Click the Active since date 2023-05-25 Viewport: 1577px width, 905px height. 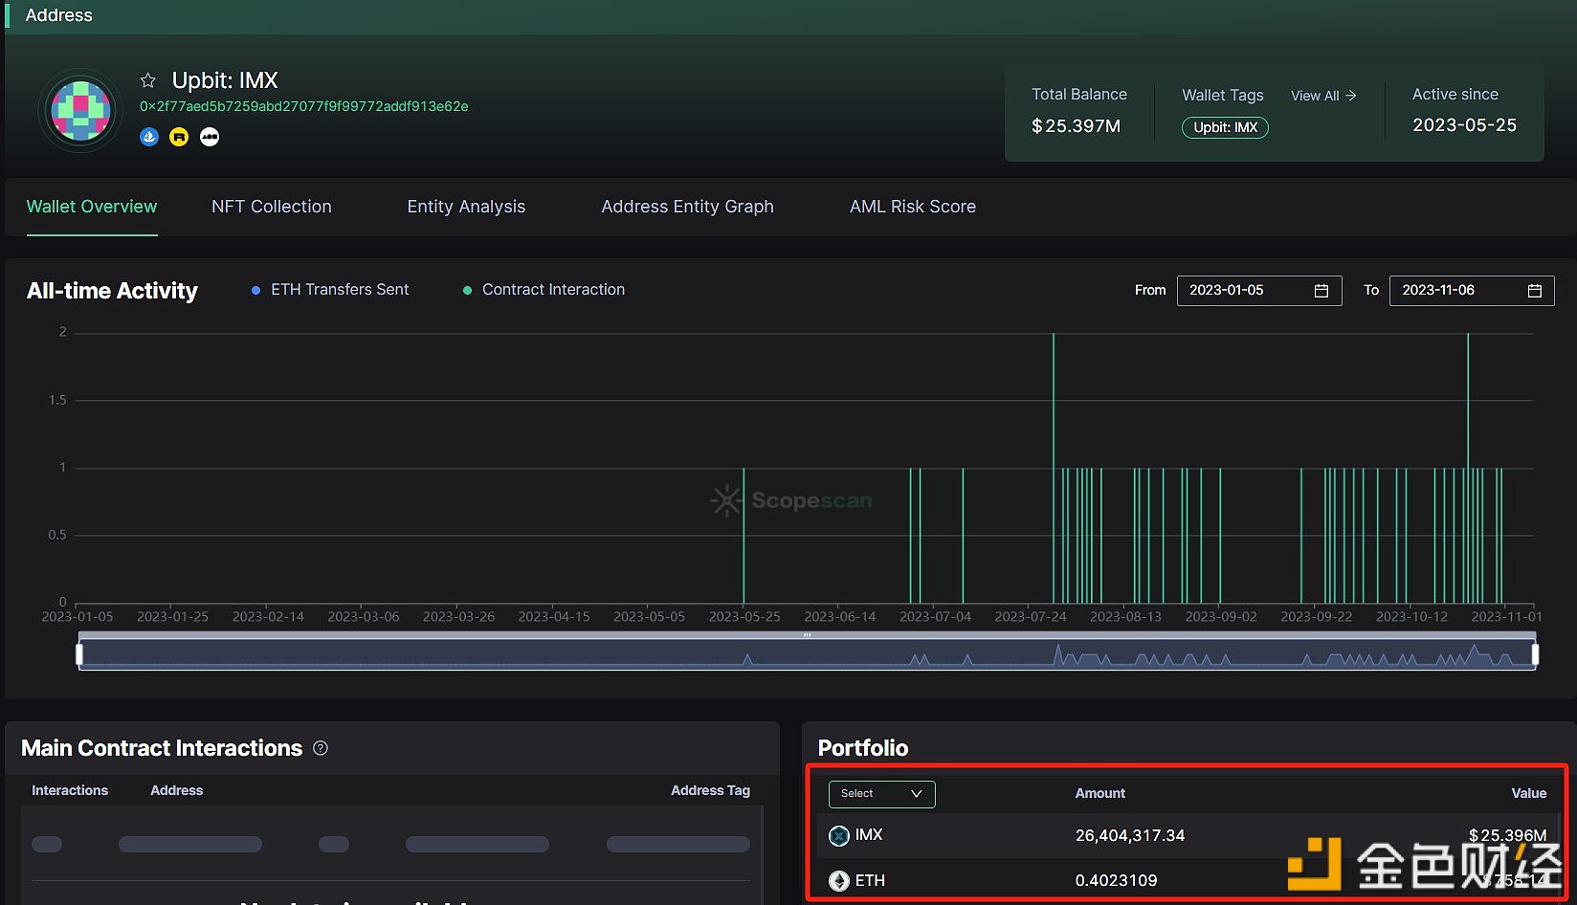pyautogui.click(x=1465, y=125)
